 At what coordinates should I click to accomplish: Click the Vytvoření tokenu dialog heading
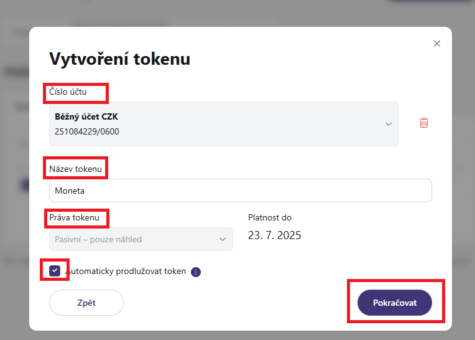click(119, 59)
